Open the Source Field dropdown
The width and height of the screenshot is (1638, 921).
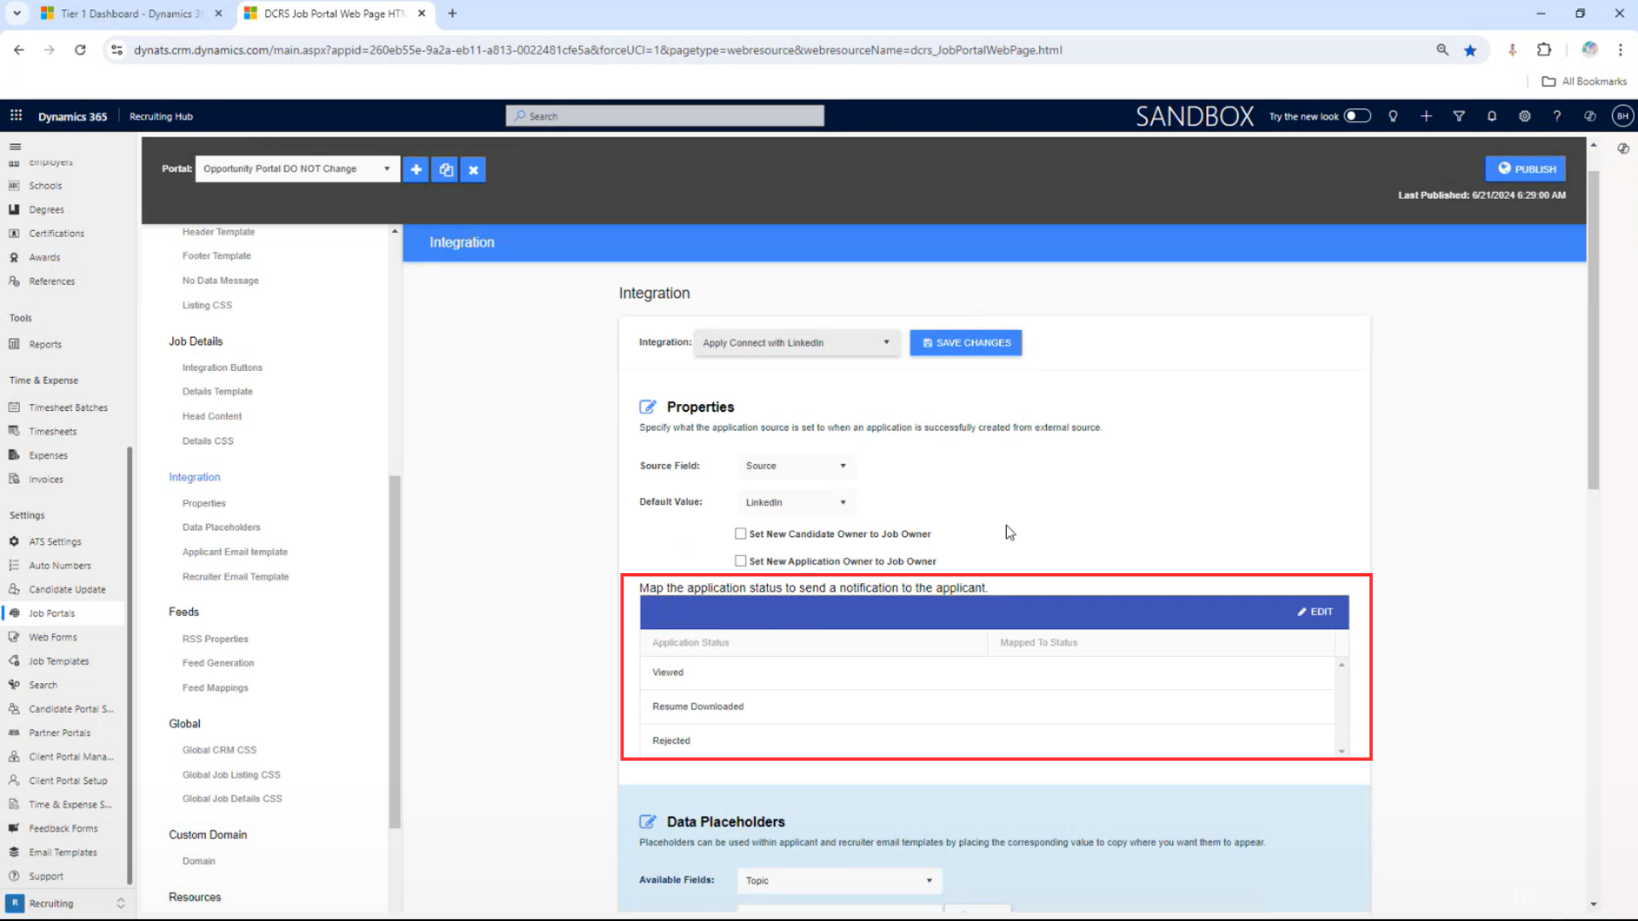796,466
